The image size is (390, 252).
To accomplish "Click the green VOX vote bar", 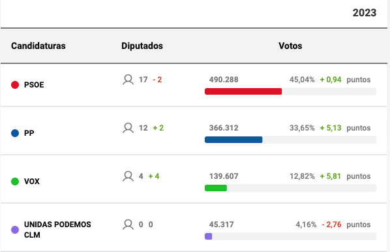I will point(216,188).
